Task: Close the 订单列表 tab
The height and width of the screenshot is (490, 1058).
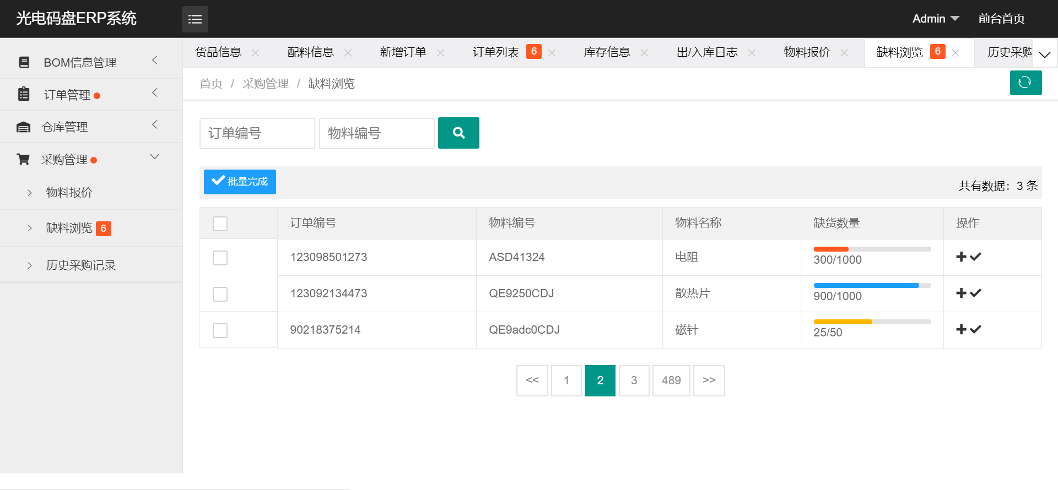Action: [x=552, y=53]
